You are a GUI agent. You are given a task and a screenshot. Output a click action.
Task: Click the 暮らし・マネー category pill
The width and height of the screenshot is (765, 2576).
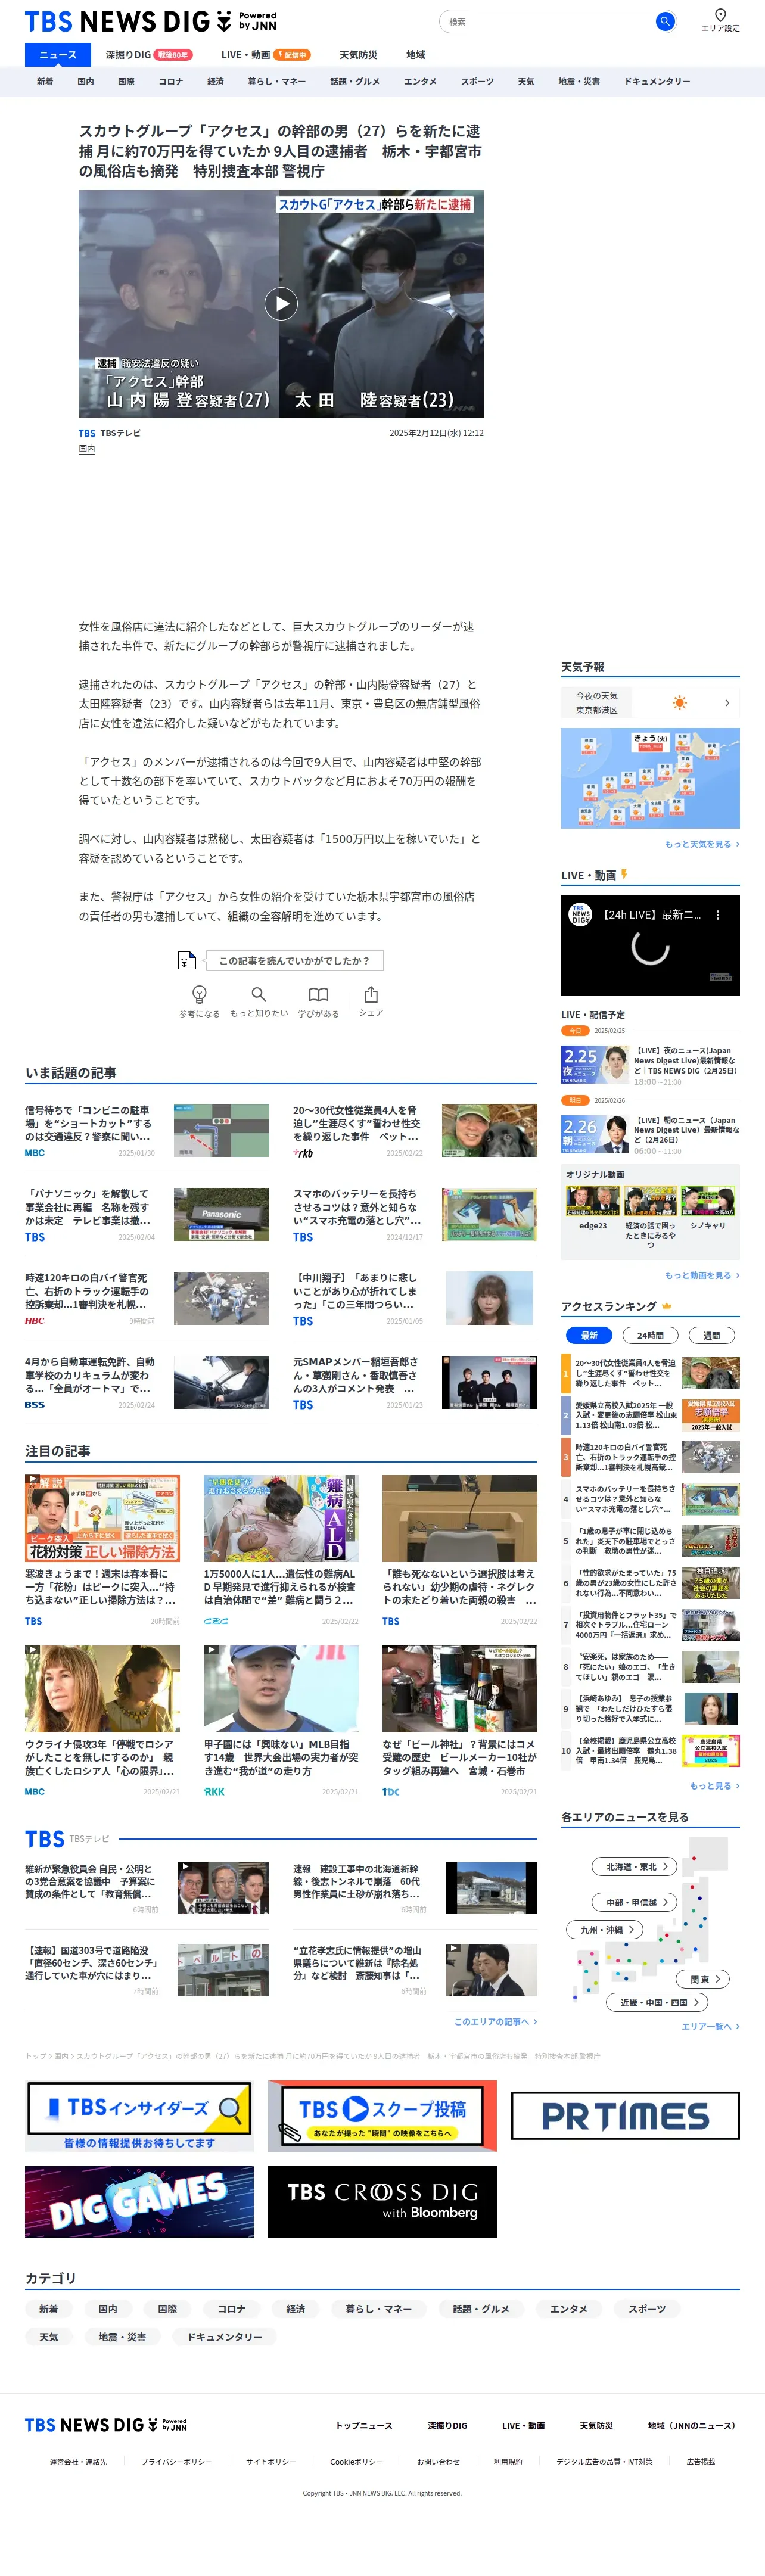coord(379,2308)
